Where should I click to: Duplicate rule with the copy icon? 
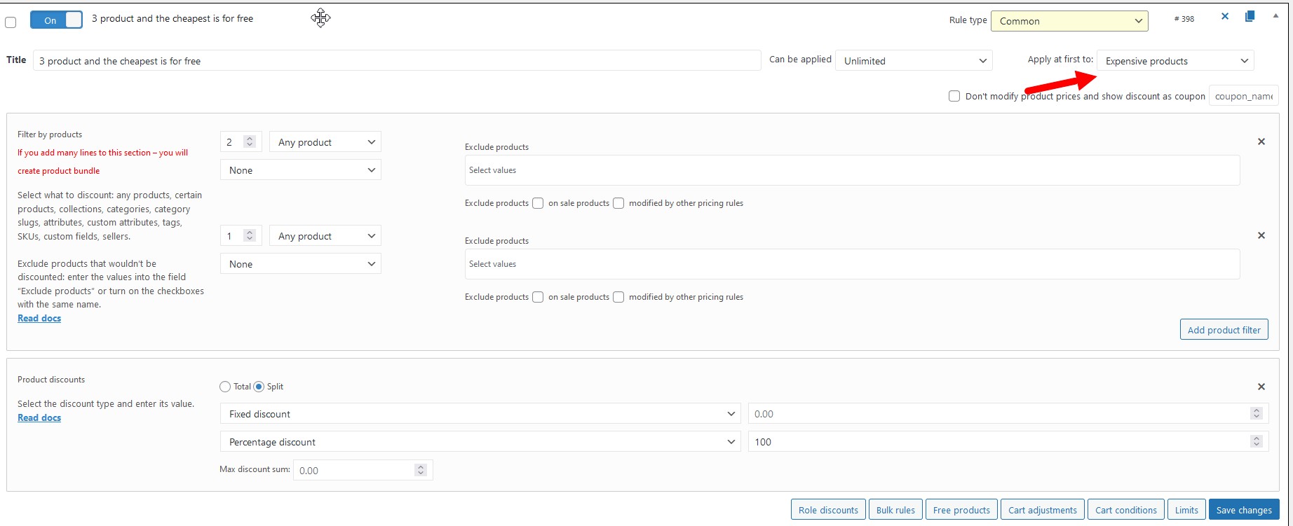(x=1250, y=16)
